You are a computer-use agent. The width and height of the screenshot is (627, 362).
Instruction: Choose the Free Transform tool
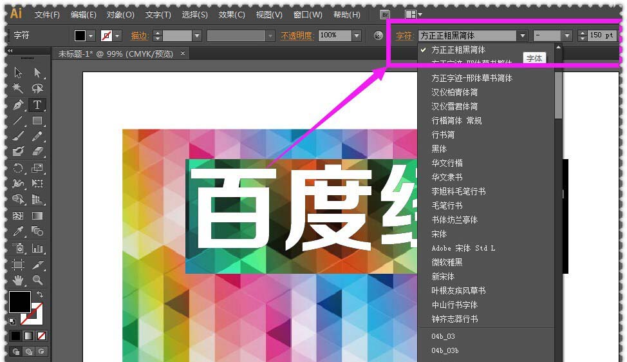coord(37,184)
